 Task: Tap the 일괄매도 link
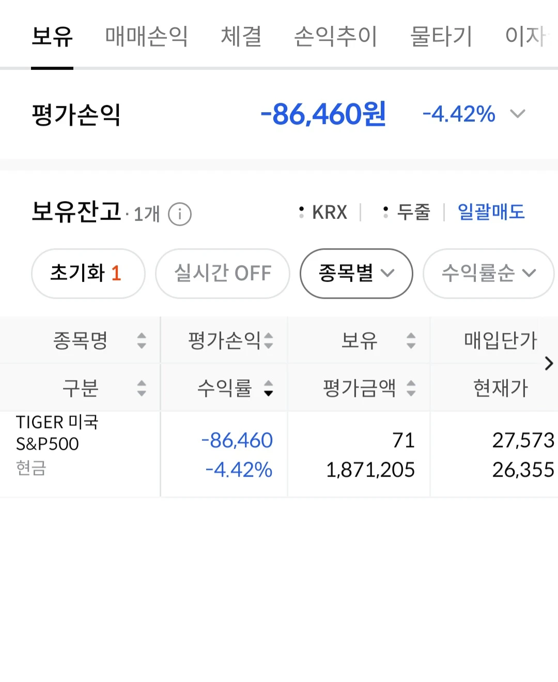pos(491,212)
